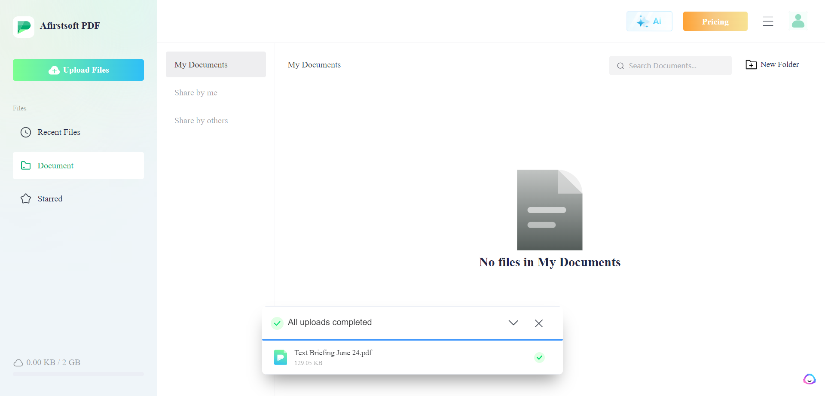Click the Upload Files button
Viewport: 825px width, 396px height.
pos(78,70)
